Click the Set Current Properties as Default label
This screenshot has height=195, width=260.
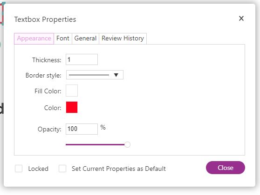click(x=119, y=169)
